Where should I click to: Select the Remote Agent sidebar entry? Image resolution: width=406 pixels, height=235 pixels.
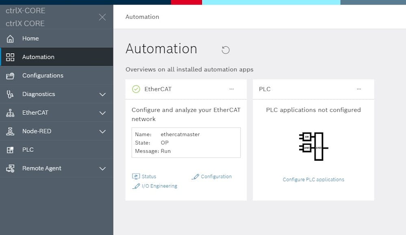point(57,168)
